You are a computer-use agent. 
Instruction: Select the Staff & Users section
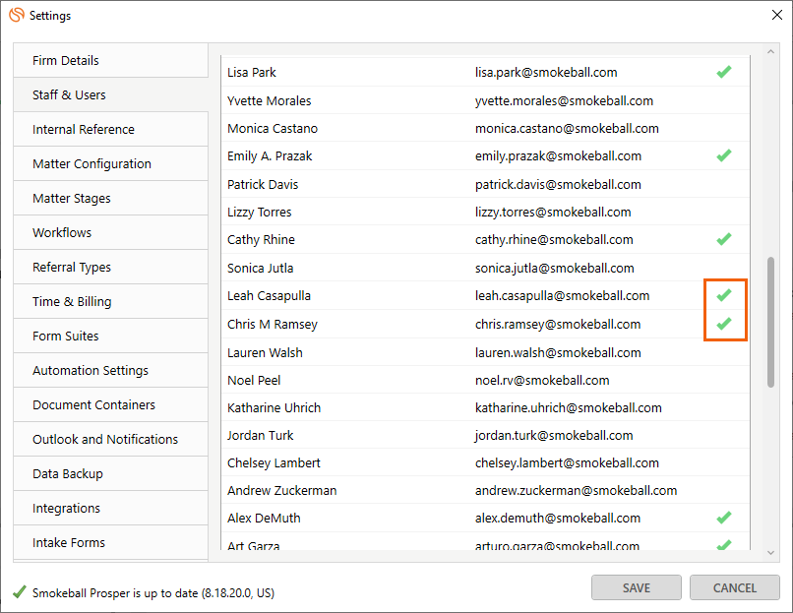[x=111, y=94]
